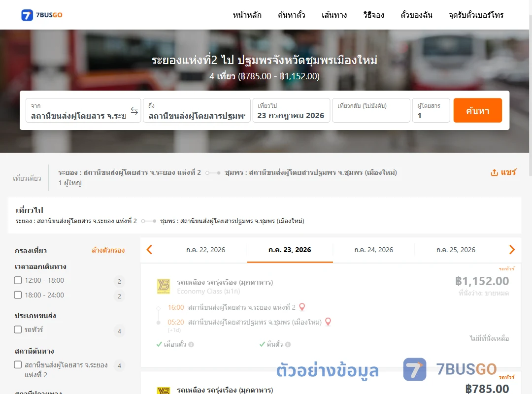Open map pin for Rayong departure station
This screenshot has width=532, height=394.
click(302, 307)
